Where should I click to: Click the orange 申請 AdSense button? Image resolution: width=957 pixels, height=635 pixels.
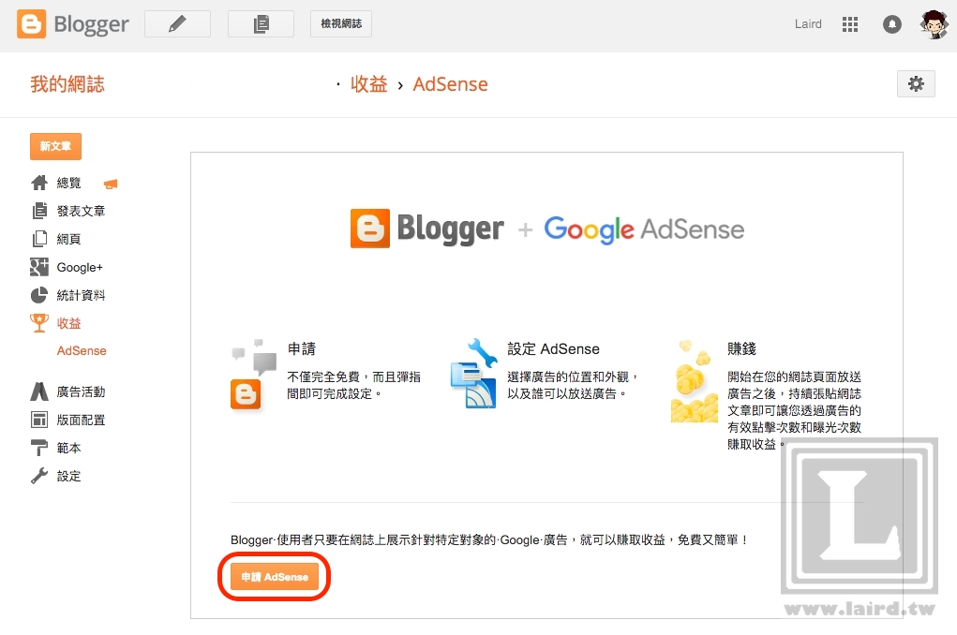click(275, 576)
